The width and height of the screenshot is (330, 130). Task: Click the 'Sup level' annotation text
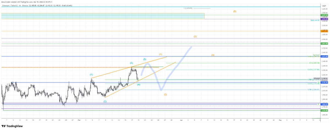(316, 55)
